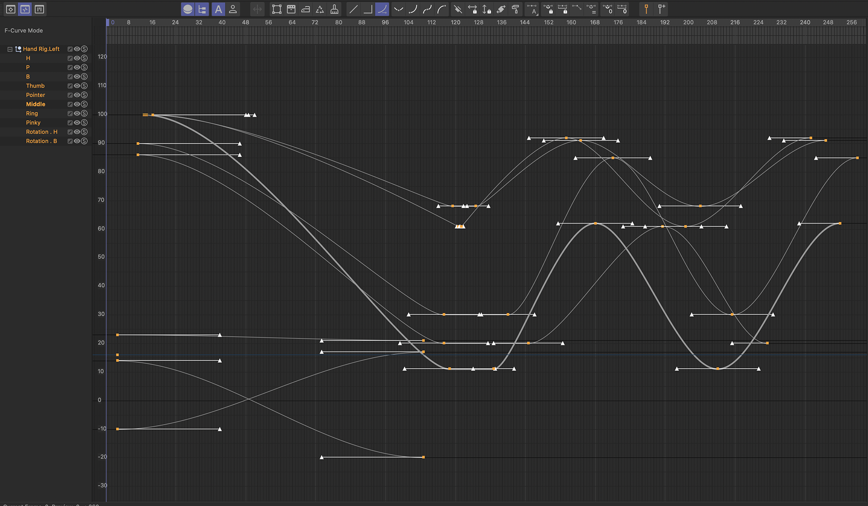Hide the Thumb curve with eye icon
The width and height of the screenshot is (868, 506).
click(77, 86)
